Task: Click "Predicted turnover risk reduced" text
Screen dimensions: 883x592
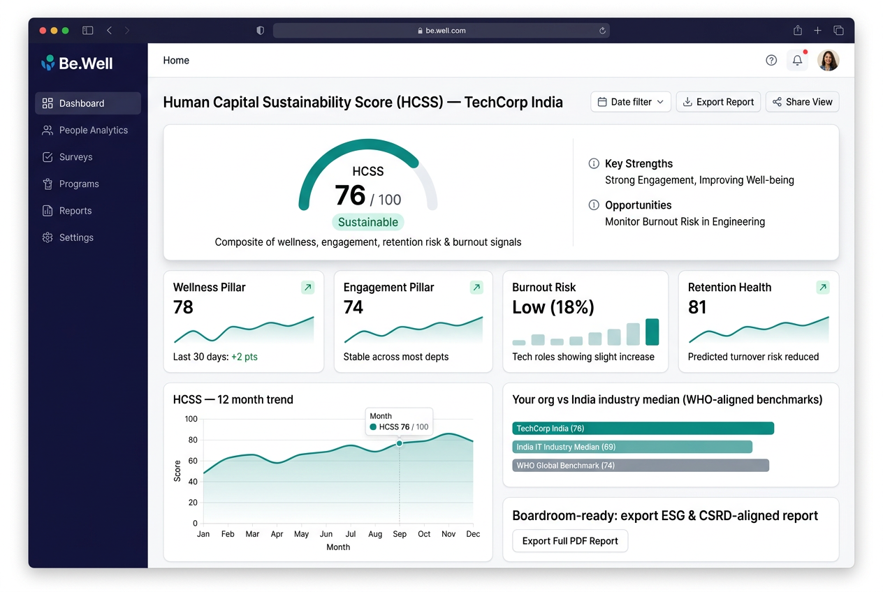Action: pyautogui.click(x=753, y=357)
